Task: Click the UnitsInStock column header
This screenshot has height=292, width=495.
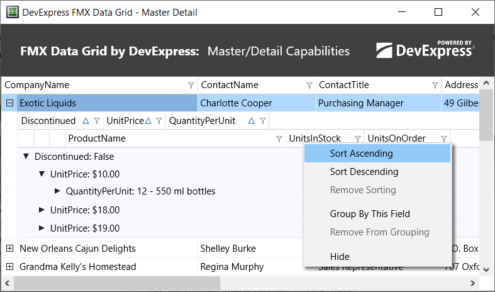Action: tap(325, 138)
